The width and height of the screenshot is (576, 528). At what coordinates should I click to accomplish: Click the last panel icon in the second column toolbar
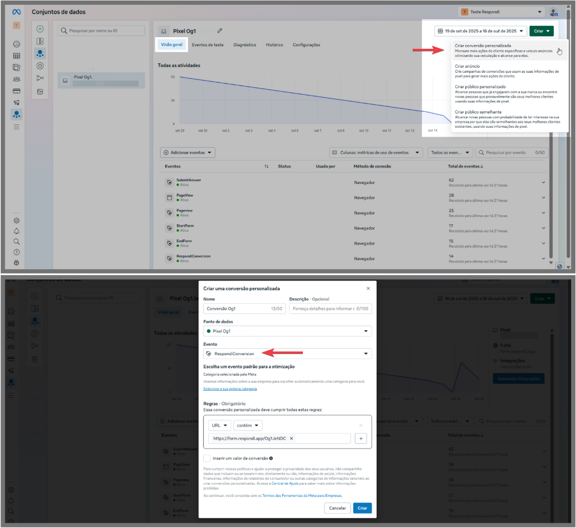pyautogui.click(x=40, y=92)
